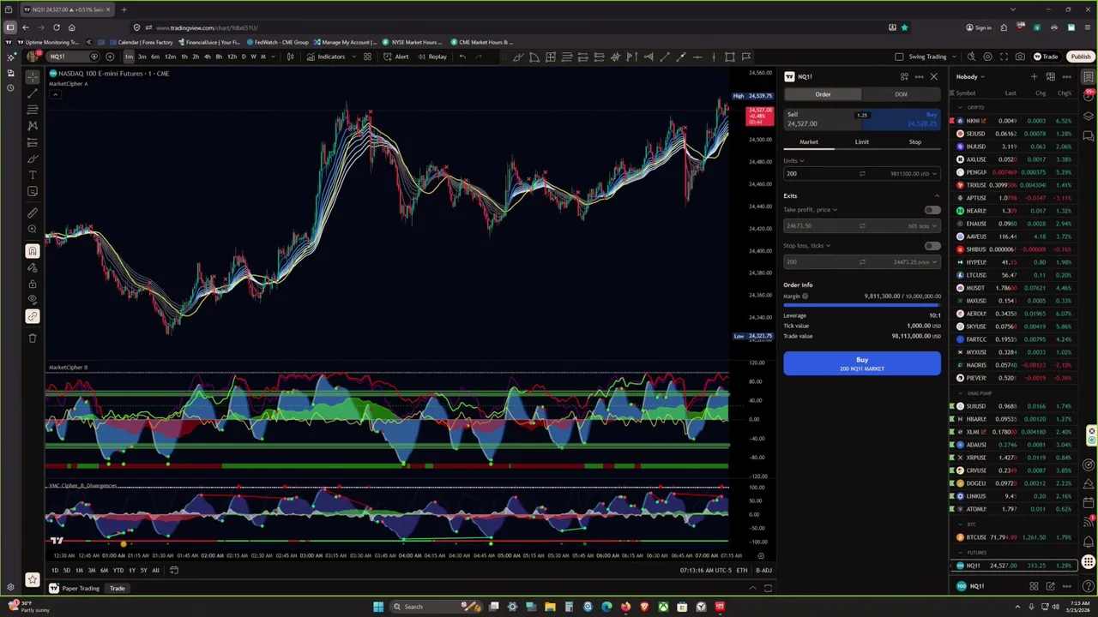The height and width of the screenshot is (617, 1098).
Task: Collapse the CRYPTO watchlist section
Action: pos(961,107)
